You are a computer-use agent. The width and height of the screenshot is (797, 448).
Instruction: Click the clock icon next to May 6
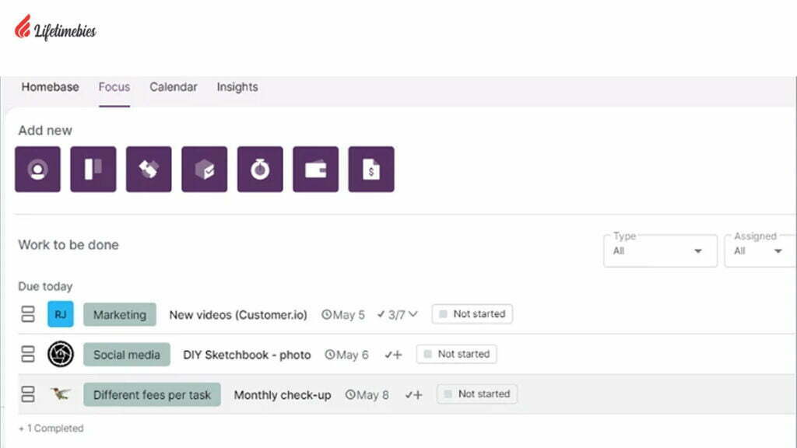(330, 355)
